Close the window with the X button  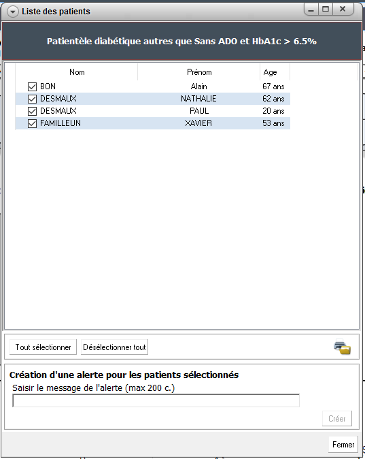[343, 10]
